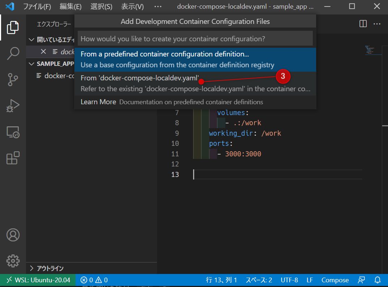Open the feedback icon in status bar

(361, 280)
